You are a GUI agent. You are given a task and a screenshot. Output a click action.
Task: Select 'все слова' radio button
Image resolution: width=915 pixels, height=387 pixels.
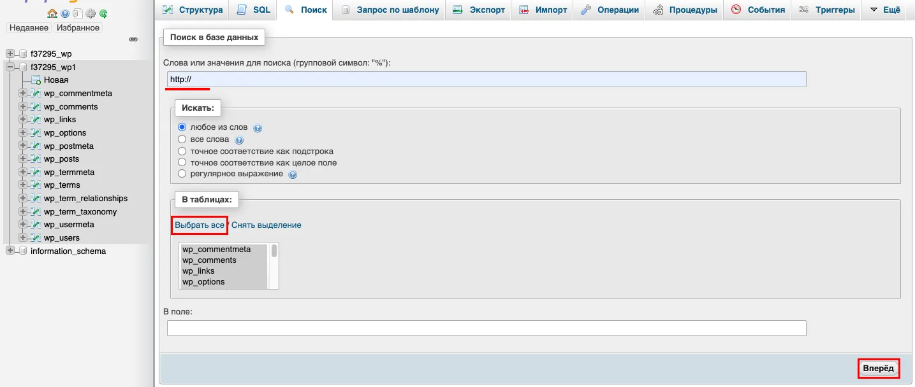pos(182,139)
